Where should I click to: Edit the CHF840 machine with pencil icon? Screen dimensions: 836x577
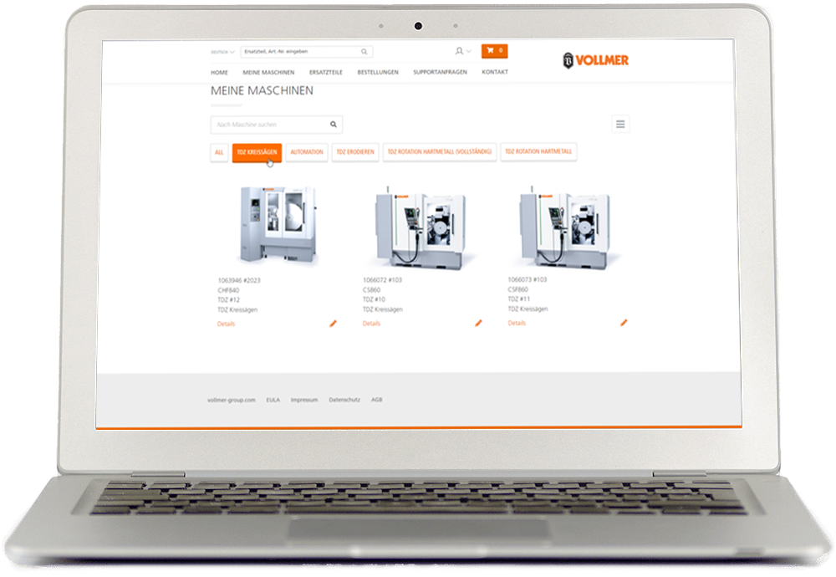(x=333, y=323)
